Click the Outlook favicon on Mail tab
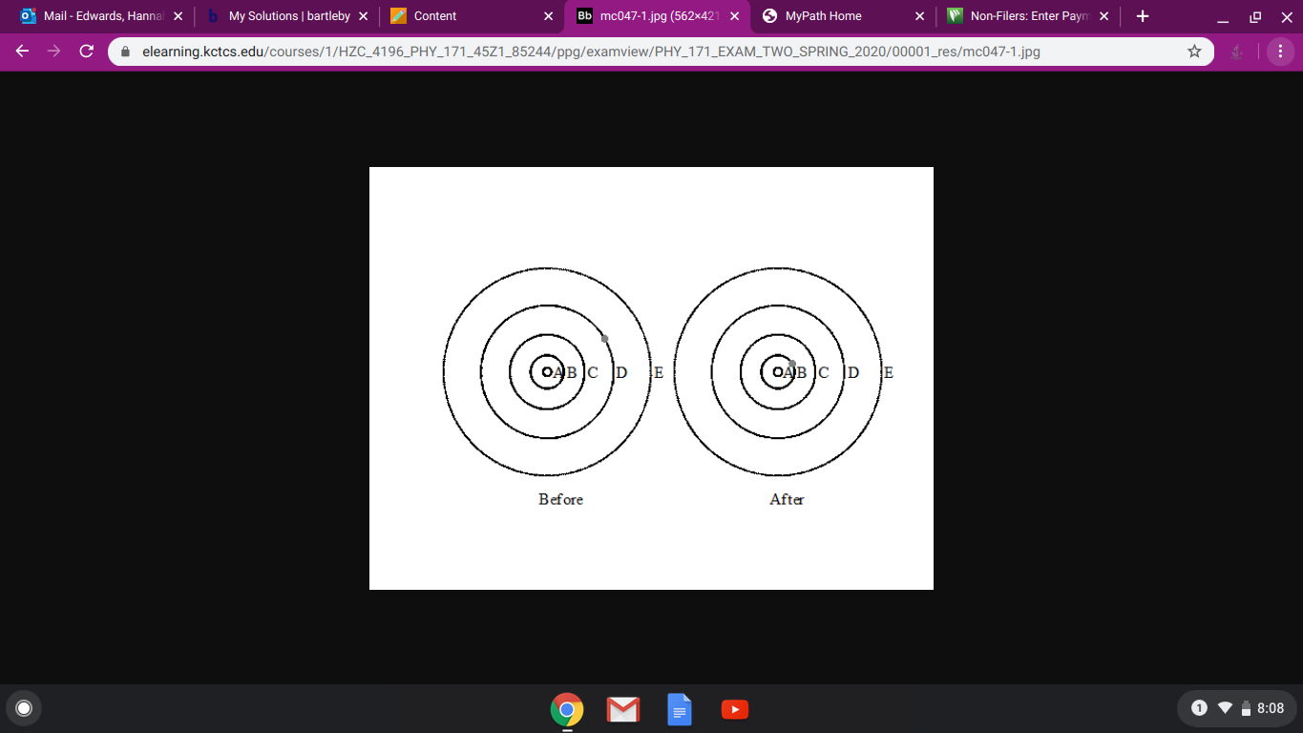 pos(28,16)
